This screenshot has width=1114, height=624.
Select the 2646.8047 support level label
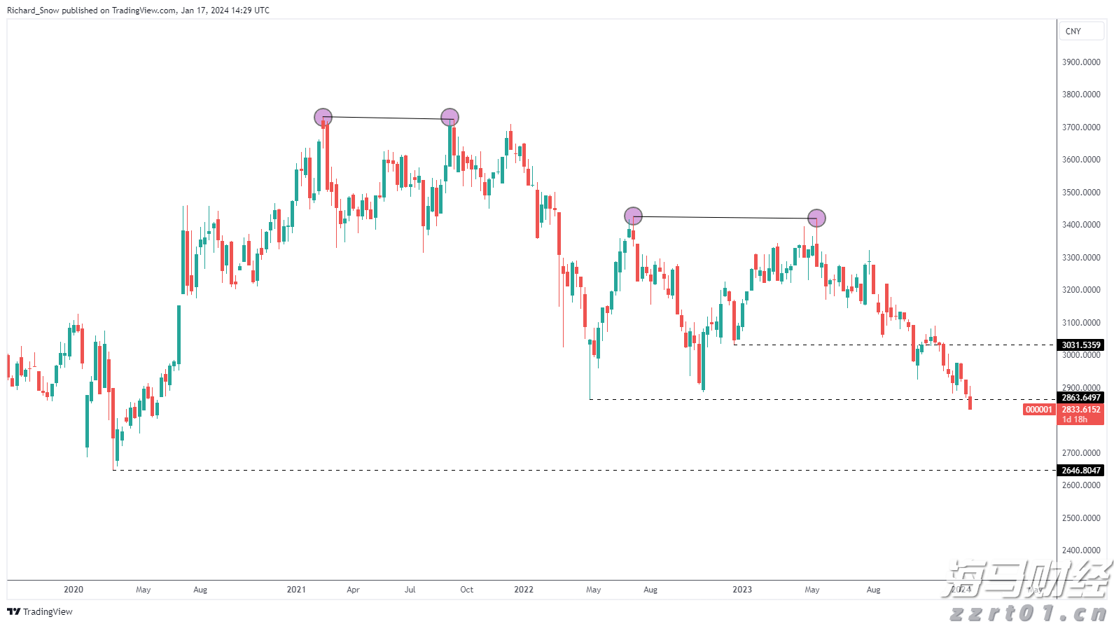[x=1080, y=471]
